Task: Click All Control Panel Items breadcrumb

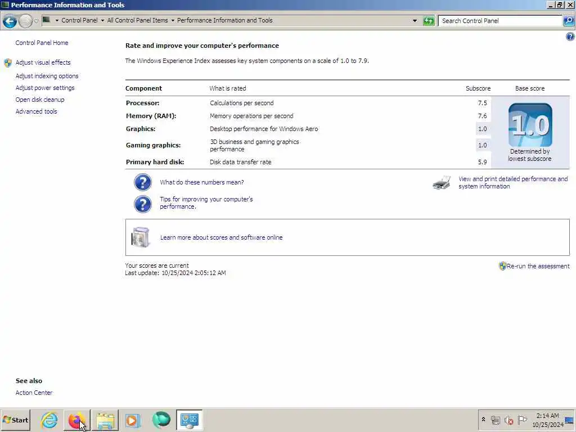Action: click(x=137, y=20)
